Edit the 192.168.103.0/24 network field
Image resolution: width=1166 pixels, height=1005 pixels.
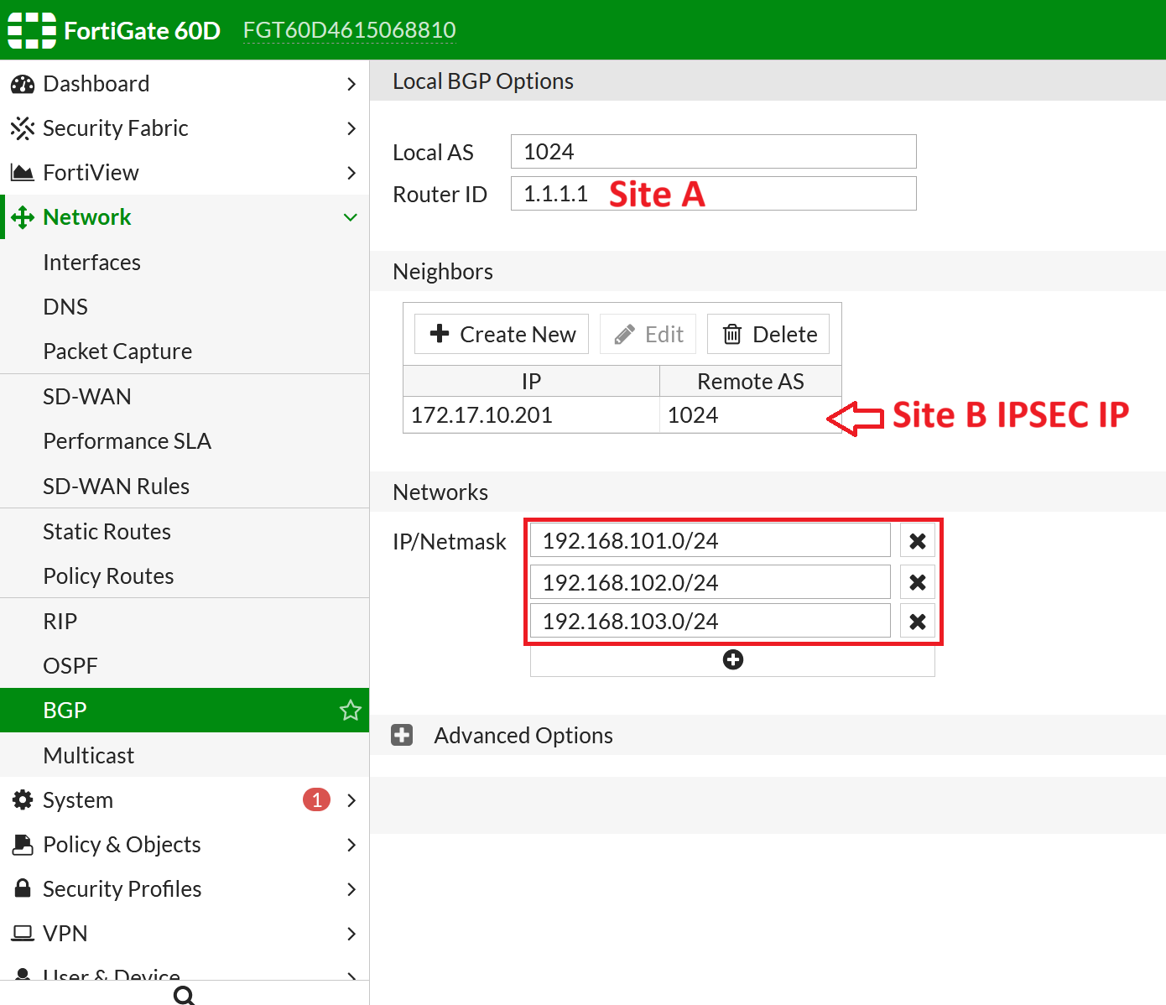[711, 622]
